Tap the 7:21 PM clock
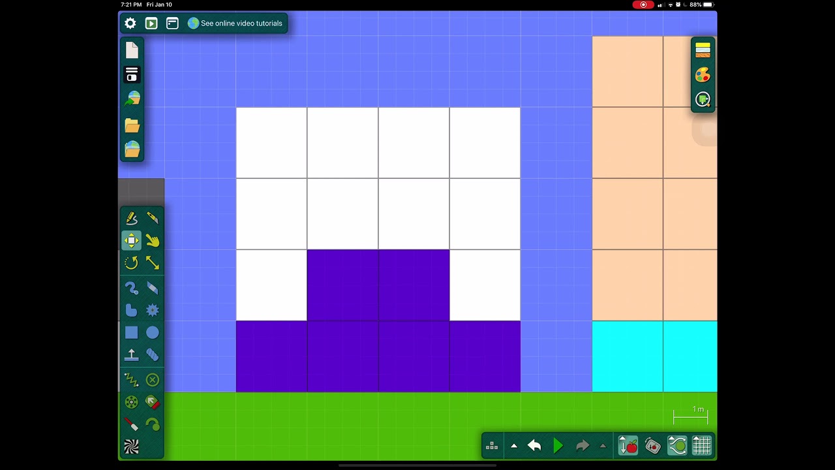This screenshot has width=835, height=470. [x=132, y=5]
